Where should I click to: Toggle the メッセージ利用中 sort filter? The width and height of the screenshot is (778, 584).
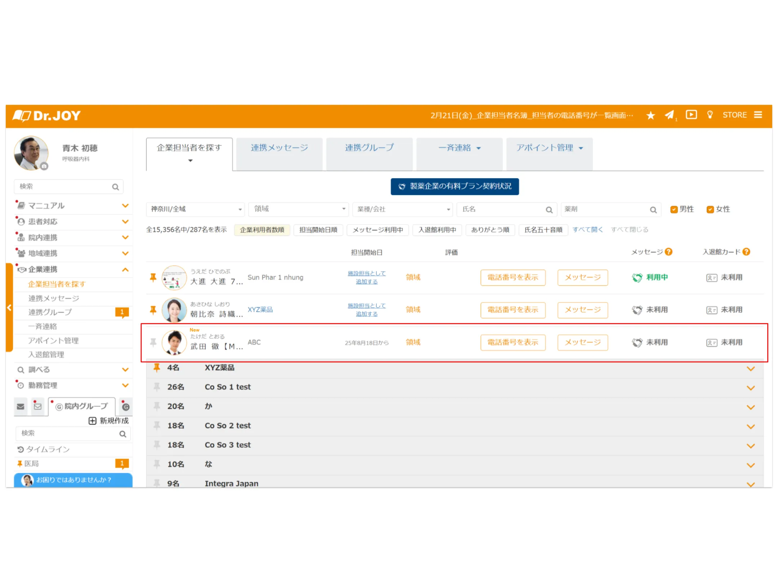pyautogui.click(x=377, y=230)
